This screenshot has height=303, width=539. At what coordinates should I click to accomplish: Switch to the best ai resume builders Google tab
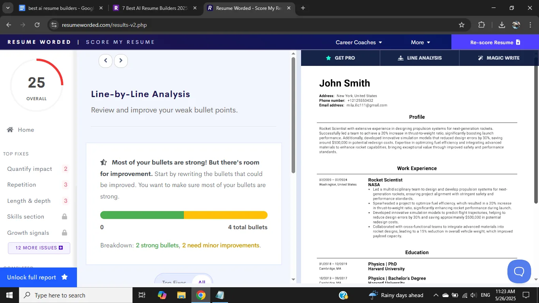[x=61, y=8]
